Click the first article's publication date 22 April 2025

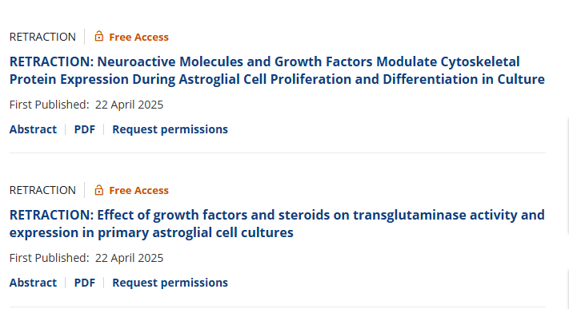pos(129,105)
